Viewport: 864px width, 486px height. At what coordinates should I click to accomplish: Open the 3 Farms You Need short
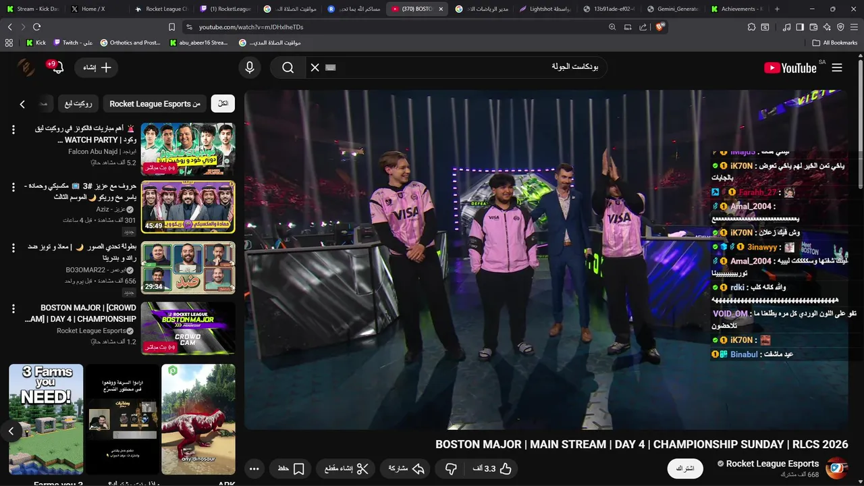[46, 418]
